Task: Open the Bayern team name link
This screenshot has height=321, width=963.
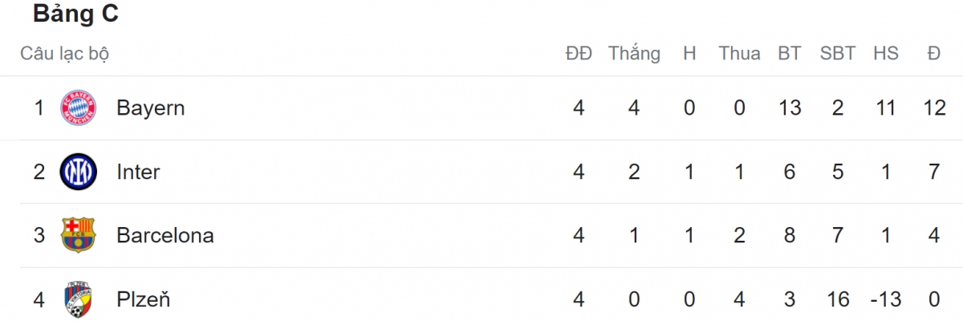Action: click(x=150, y=108)
